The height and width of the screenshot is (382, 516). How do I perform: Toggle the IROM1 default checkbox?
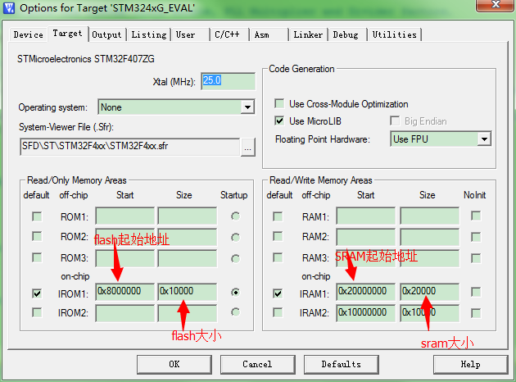point(37,293)
